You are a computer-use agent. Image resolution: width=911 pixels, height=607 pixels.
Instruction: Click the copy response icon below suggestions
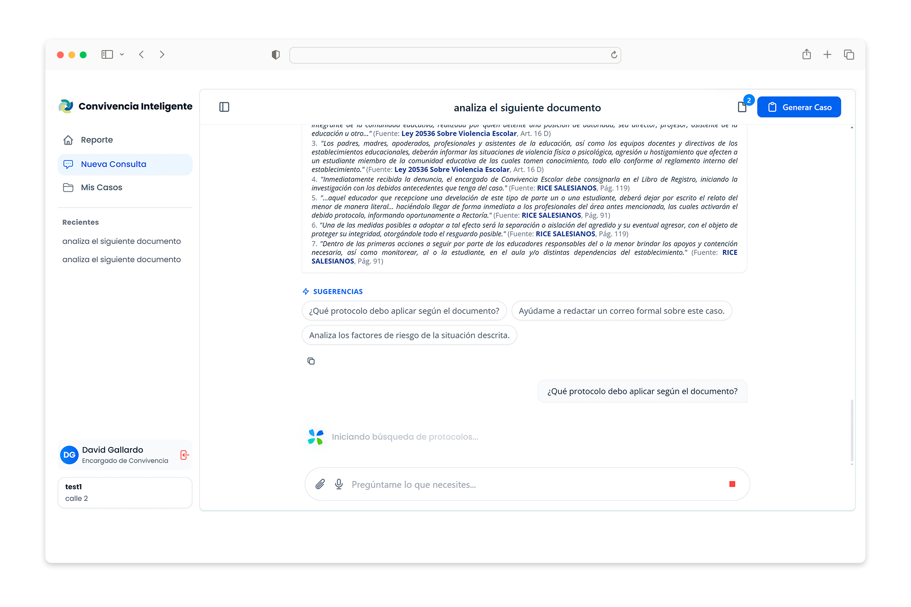(311, 361)
